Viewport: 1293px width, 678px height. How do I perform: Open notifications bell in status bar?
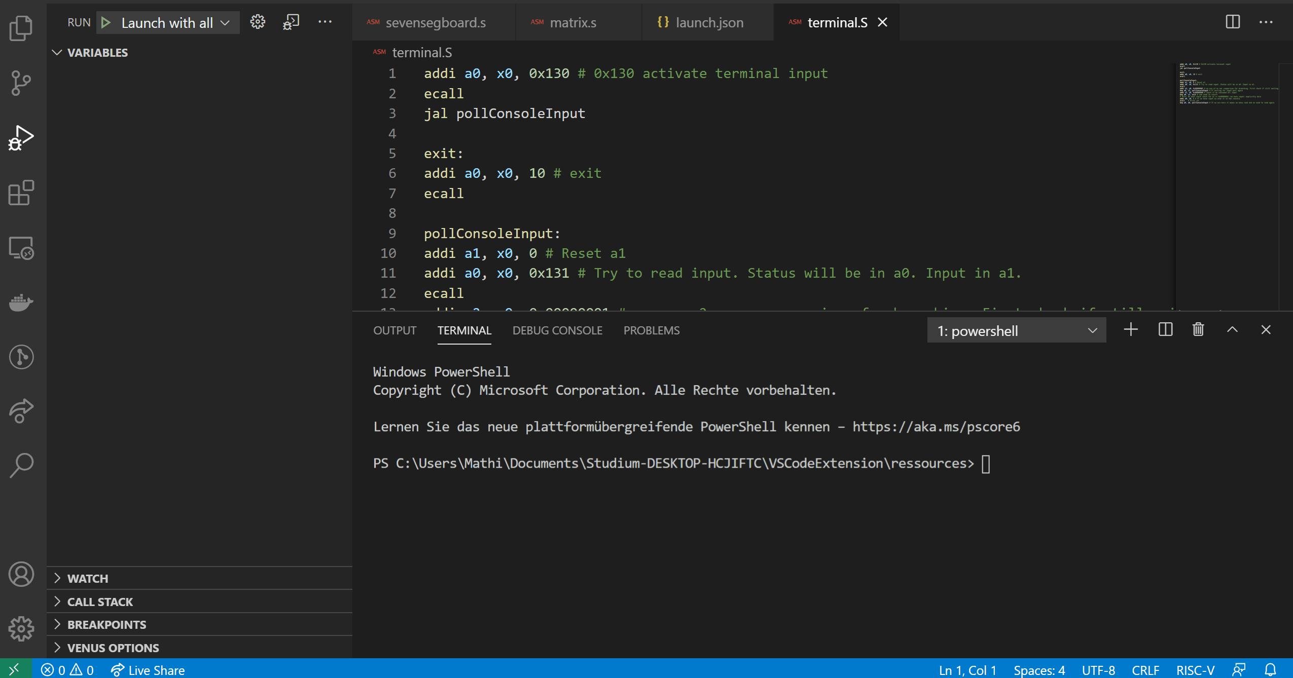tap(1270, 670)
